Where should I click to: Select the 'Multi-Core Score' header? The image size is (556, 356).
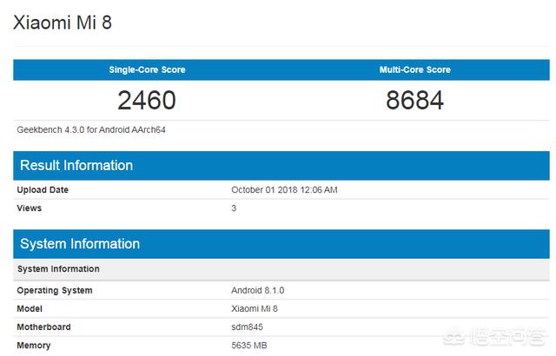click(415, 69)
